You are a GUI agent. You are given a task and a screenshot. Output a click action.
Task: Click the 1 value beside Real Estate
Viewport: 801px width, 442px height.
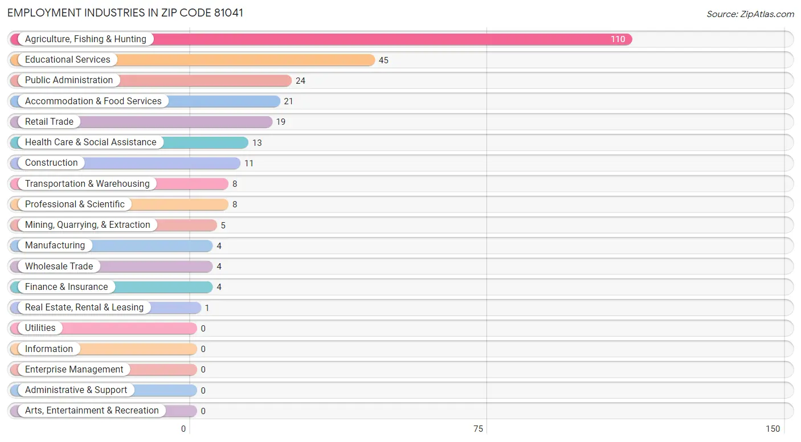coord(207,308)
